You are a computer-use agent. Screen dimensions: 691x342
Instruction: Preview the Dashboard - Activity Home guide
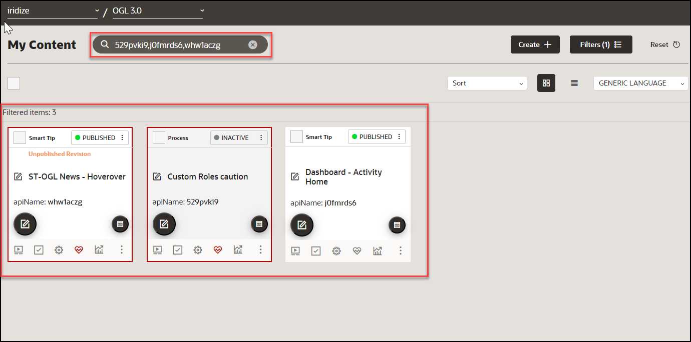[x=295, y=251]
